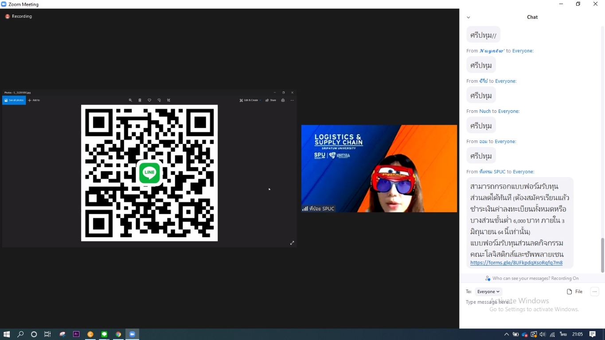Click the OneDrive error icon in tray
The width and height of the screenshot is (605, 340).
(525, 334)
